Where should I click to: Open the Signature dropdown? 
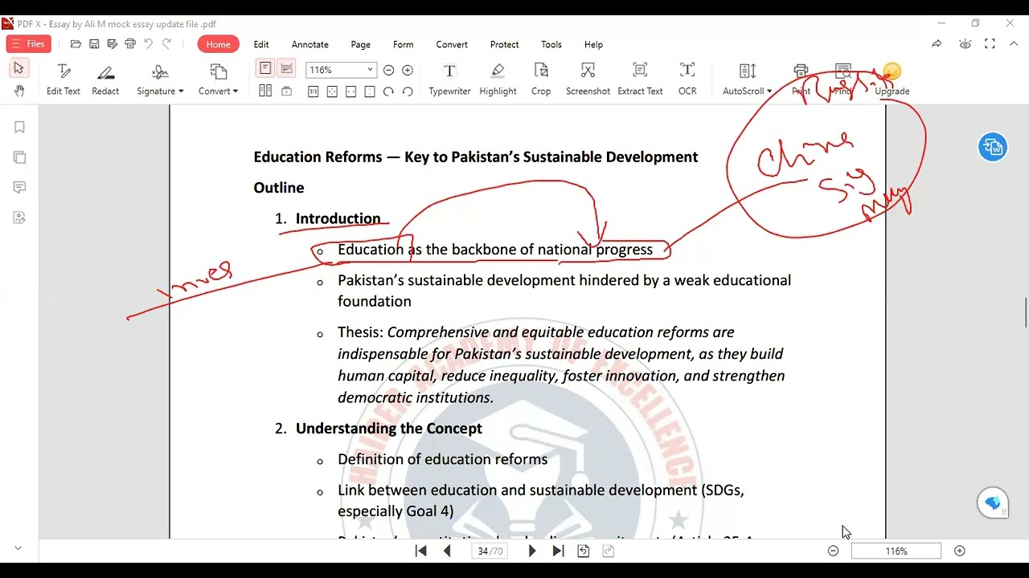160,79
